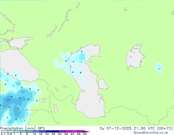Click the "21..00 UTC" time text
The image size is (174, 135).
(144, 128)
